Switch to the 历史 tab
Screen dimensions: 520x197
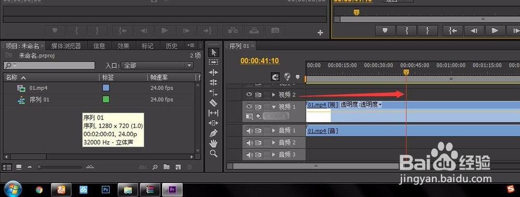pyautogui.click(x=172, y=46)
